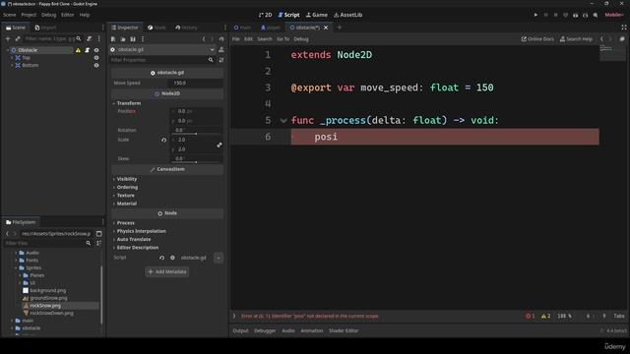This screenshot has width=630, height=354.
Task: Save the current resource in Inspector
Action: click(133, 39)
